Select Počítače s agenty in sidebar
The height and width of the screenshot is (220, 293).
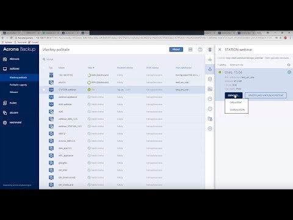(18, 85)
